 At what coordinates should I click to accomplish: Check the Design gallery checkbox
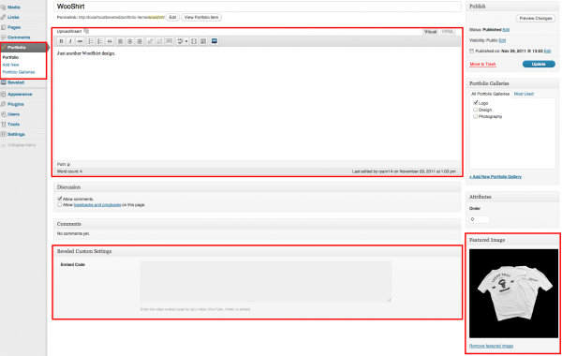pos(475,110)
